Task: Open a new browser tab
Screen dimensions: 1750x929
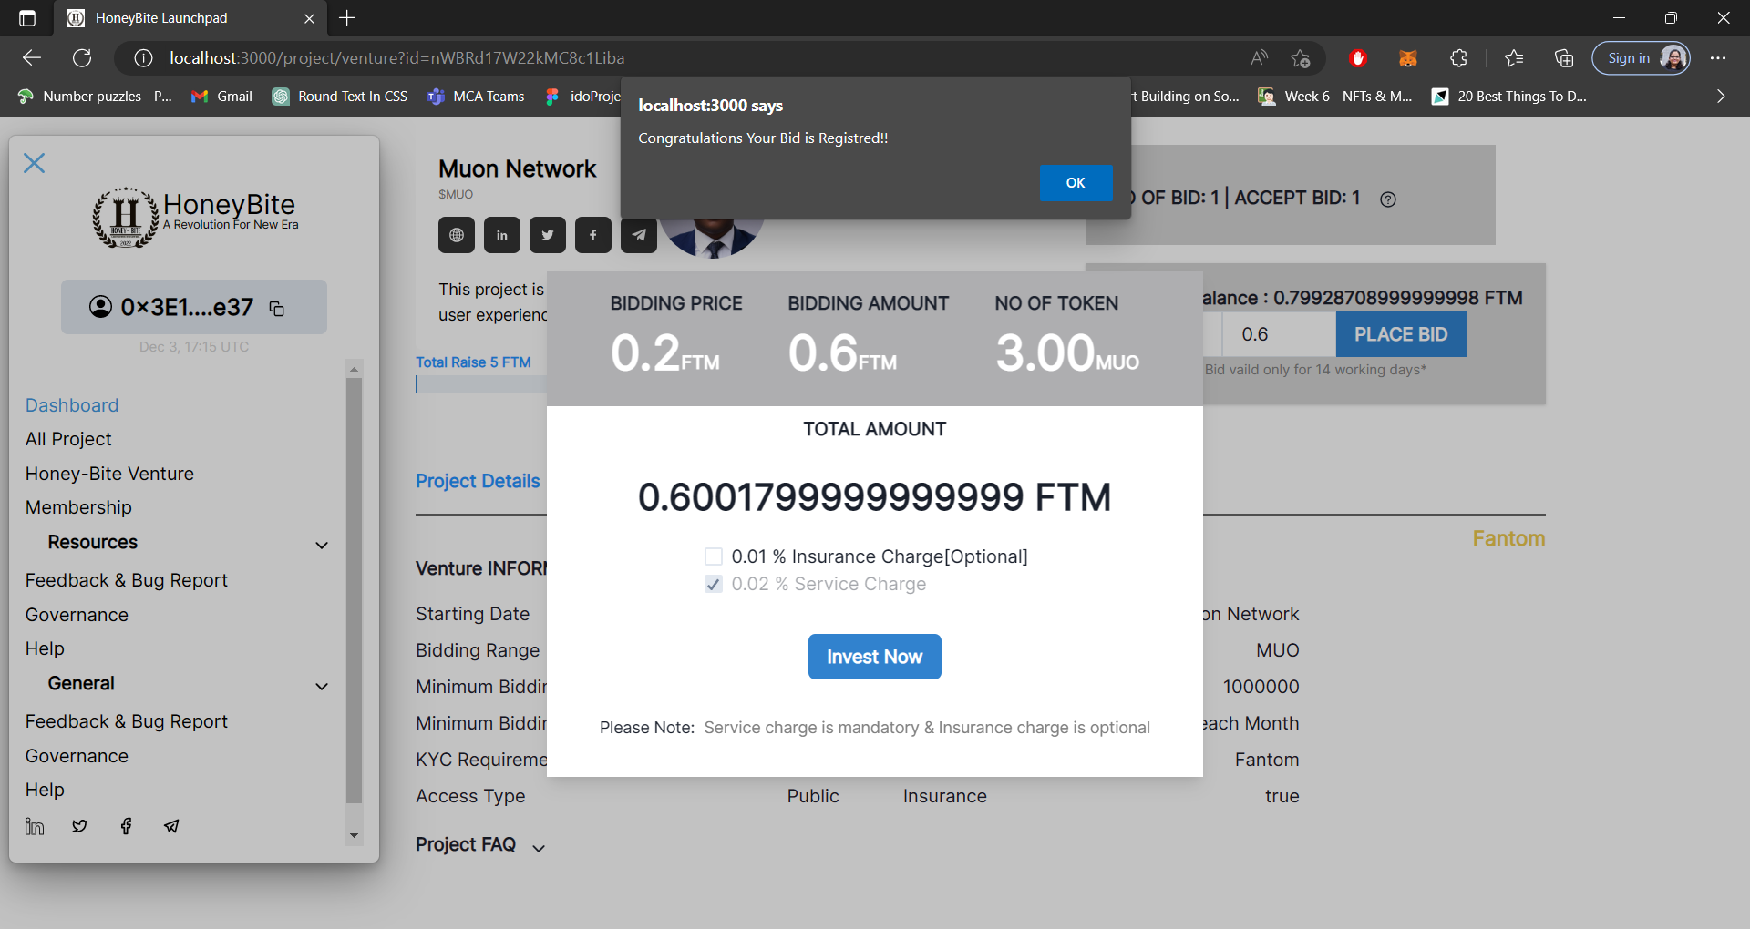Action: 347,18
